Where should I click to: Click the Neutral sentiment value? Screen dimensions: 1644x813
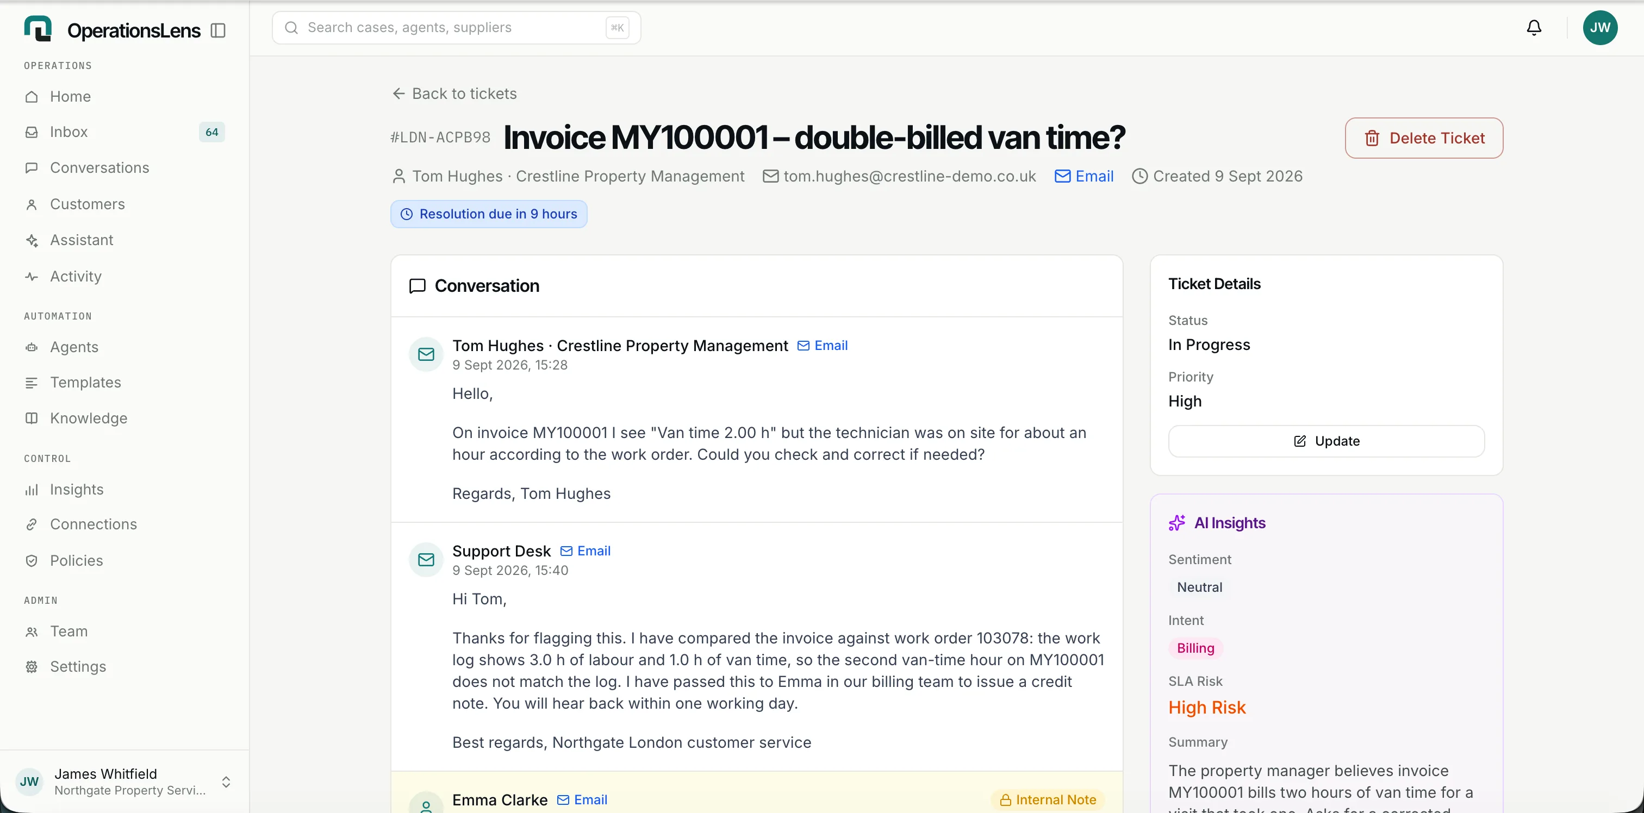(1200, 587)
